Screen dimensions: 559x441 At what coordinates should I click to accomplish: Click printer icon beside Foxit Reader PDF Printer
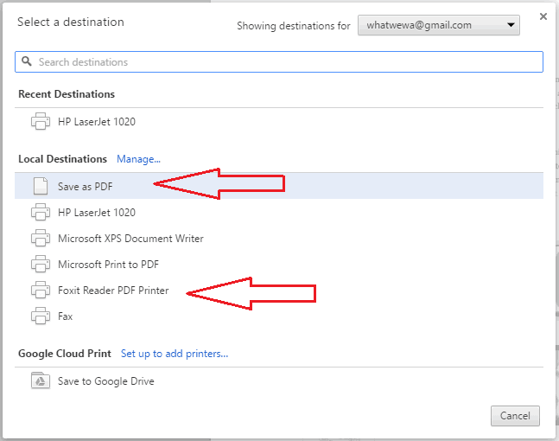click(41, 290)
